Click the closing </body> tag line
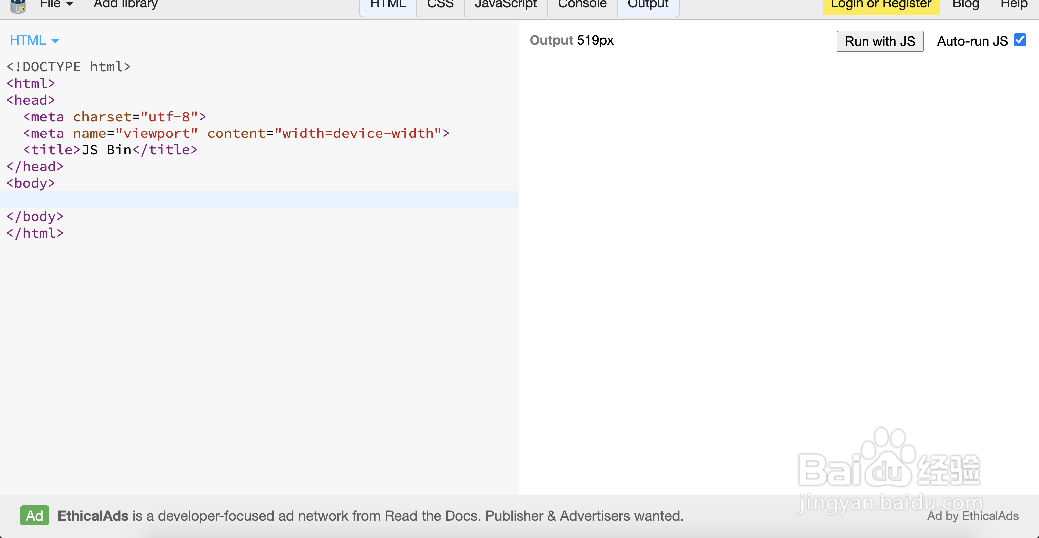The height and width of the screenshot is (538, 1039). 35,217
